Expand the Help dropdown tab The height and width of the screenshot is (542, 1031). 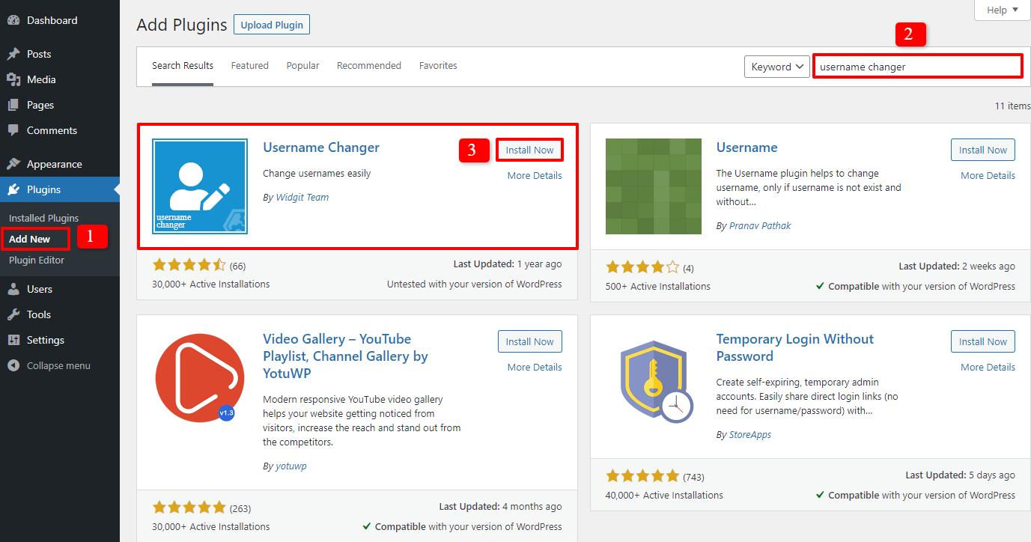click(x=1003, y=10)
